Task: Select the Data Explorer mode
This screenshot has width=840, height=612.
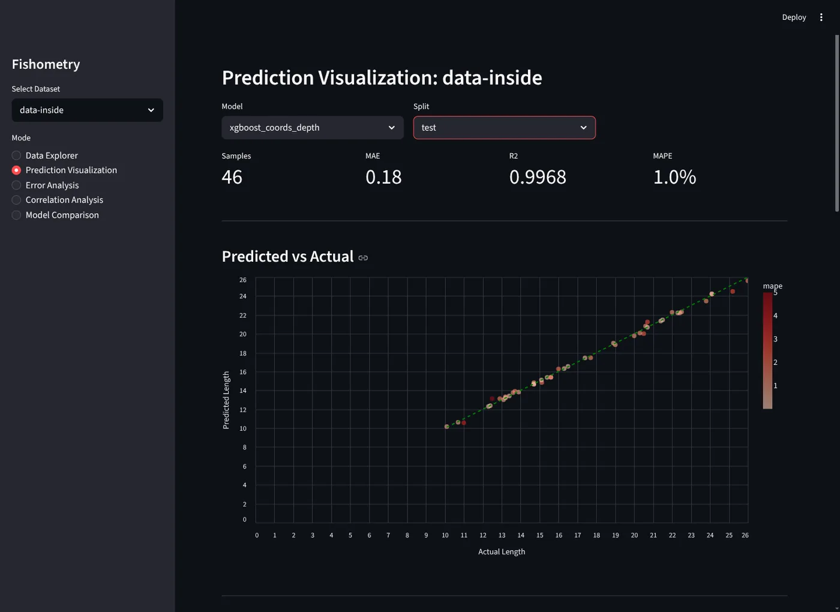Action: (x=45, y=155)
